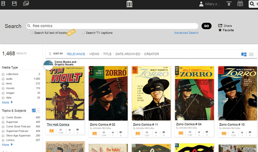Screen dimensions: 258x152
Task: Click the upload arrow icon
Action: pyautogui.click(x=229, y=4)
